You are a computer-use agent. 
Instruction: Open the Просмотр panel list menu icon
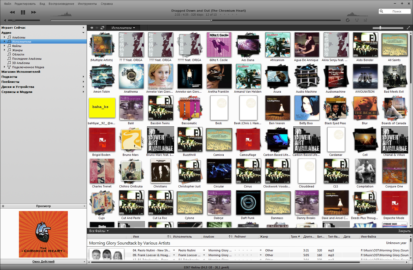click(3, 206)
